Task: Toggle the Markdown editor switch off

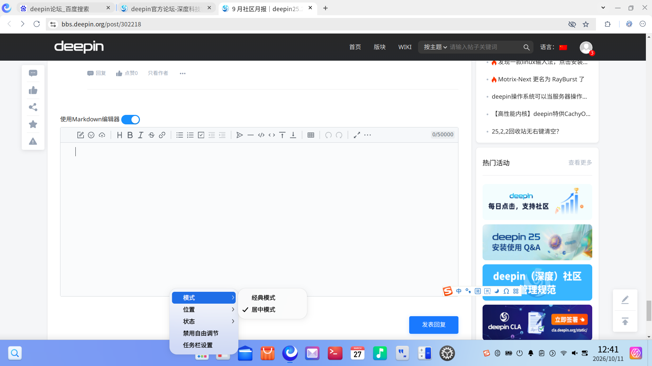Action: click(131, 120)
